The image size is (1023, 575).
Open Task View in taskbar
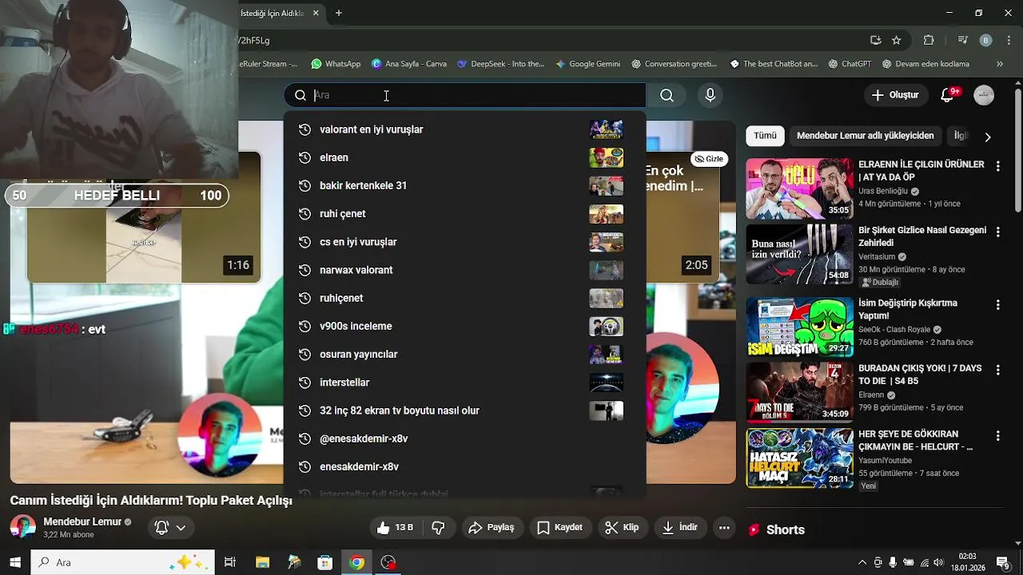(230, 562)
